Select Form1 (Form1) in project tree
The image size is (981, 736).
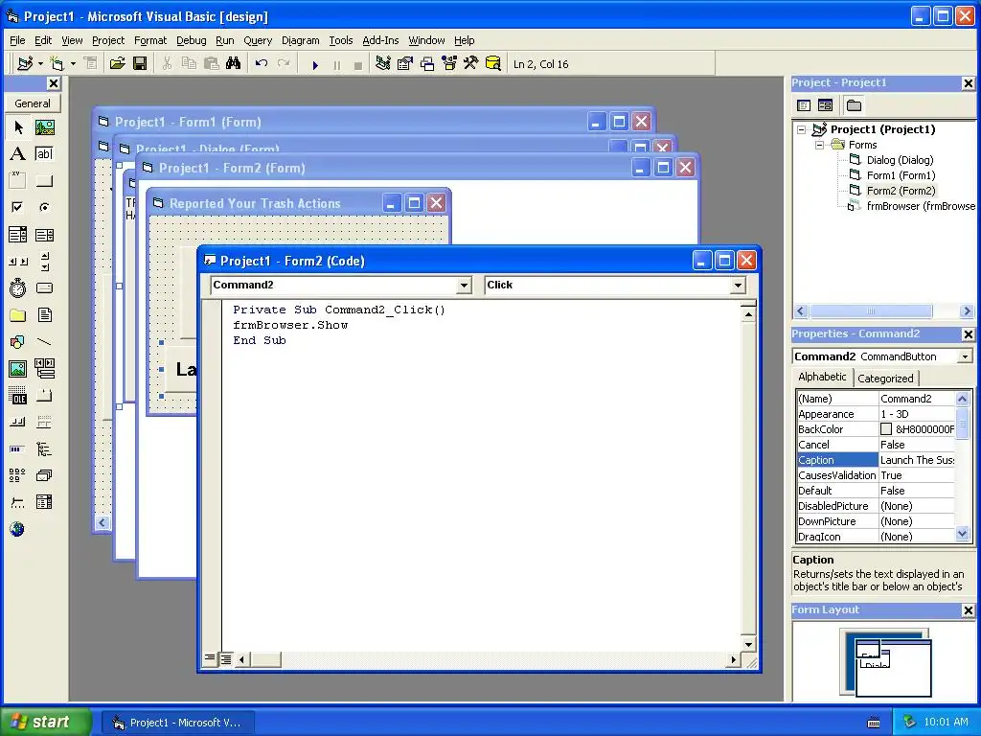[901, 175]
